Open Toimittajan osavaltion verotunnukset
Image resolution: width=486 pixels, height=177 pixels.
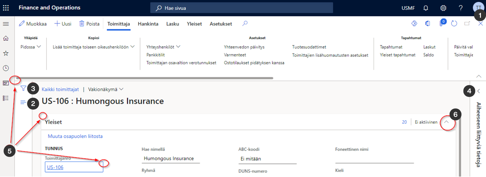pos(181,63)
